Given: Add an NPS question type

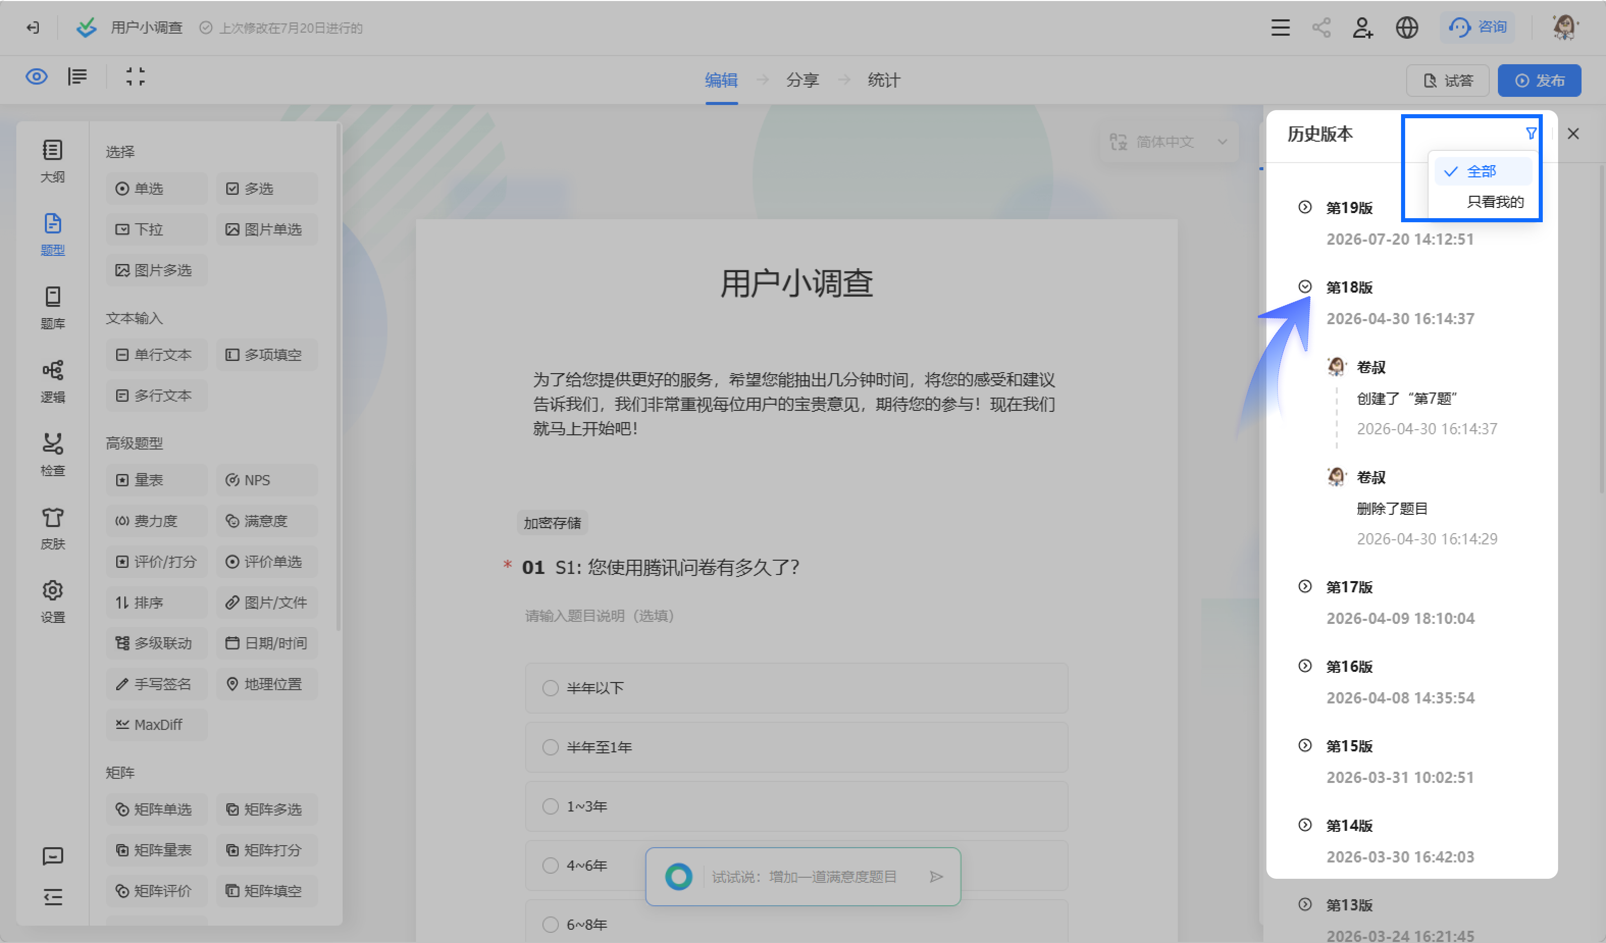Looking at the screenshot, I should (266, 480).
